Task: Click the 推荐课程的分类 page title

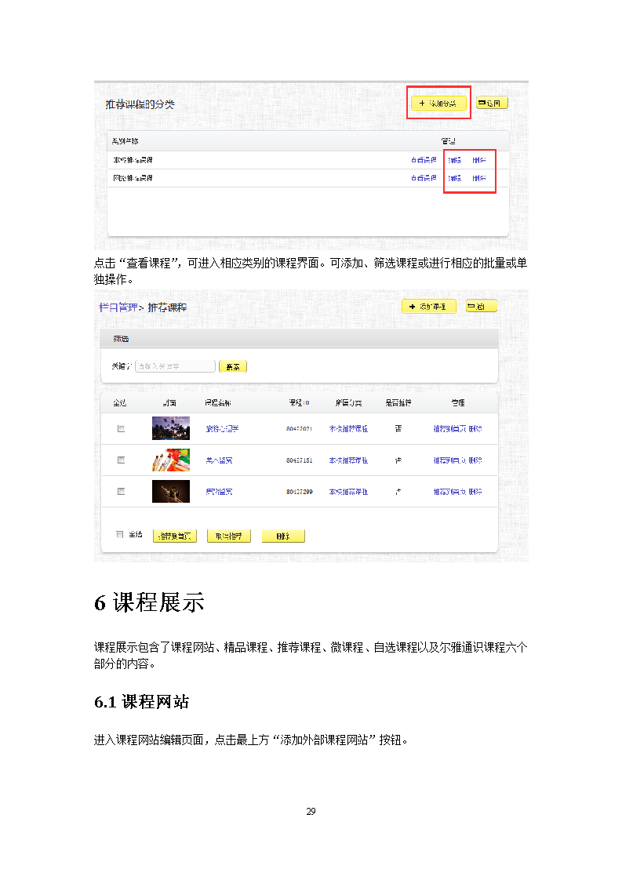Action: (x=140, y=104)
